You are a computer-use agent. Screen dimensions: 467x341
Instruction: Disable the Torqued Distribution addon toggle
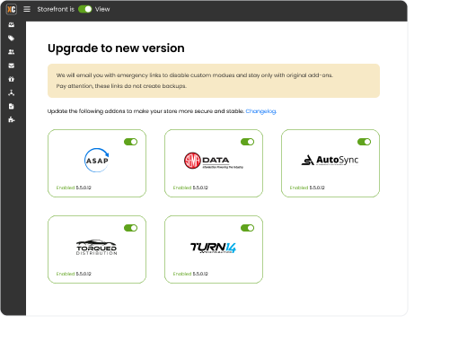click(x=131, y=228)
